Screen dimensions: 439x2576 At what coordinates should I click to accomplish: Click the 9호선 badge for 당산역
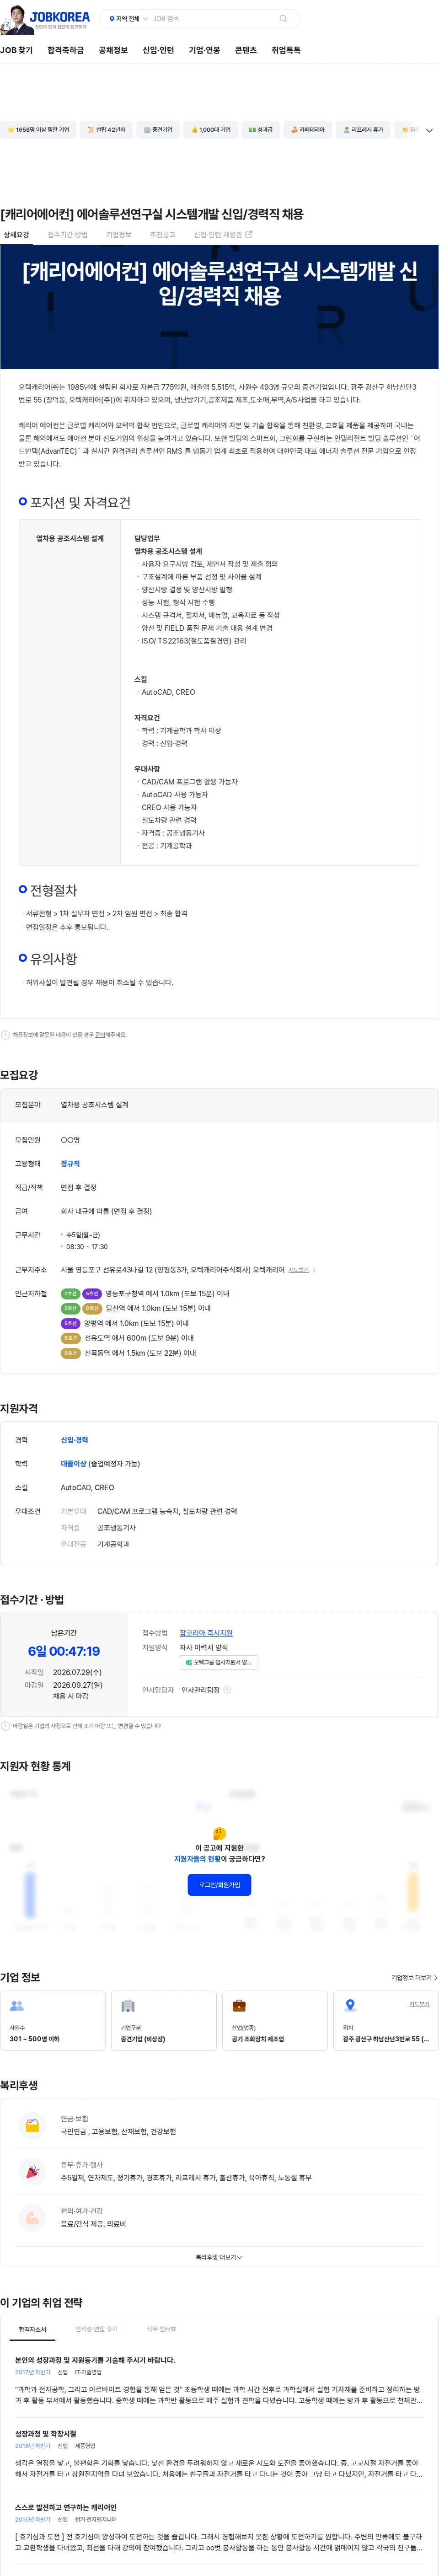(92, 1308)
